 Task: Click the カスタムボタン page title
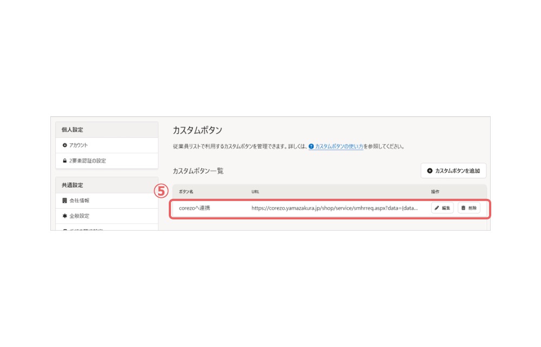(x=197, y=130)
